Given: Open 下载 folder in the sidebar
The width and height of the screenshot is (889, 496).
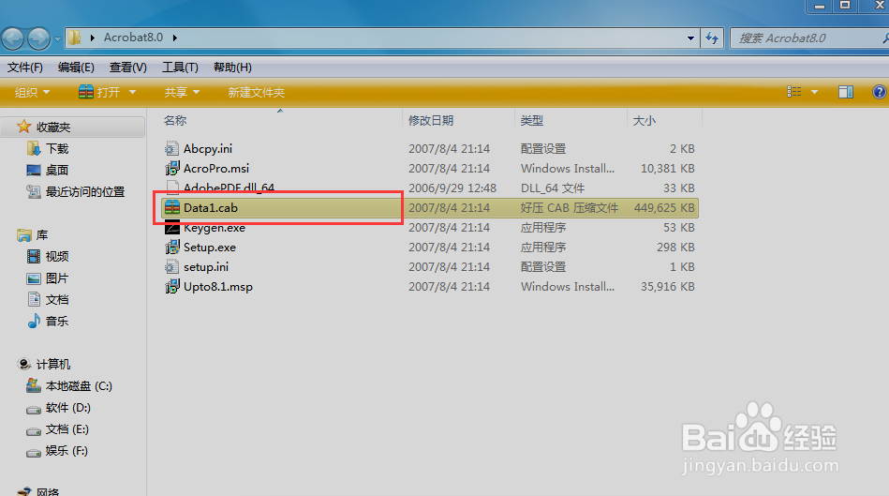Looking at the screenshot, I should pos(57,149).
